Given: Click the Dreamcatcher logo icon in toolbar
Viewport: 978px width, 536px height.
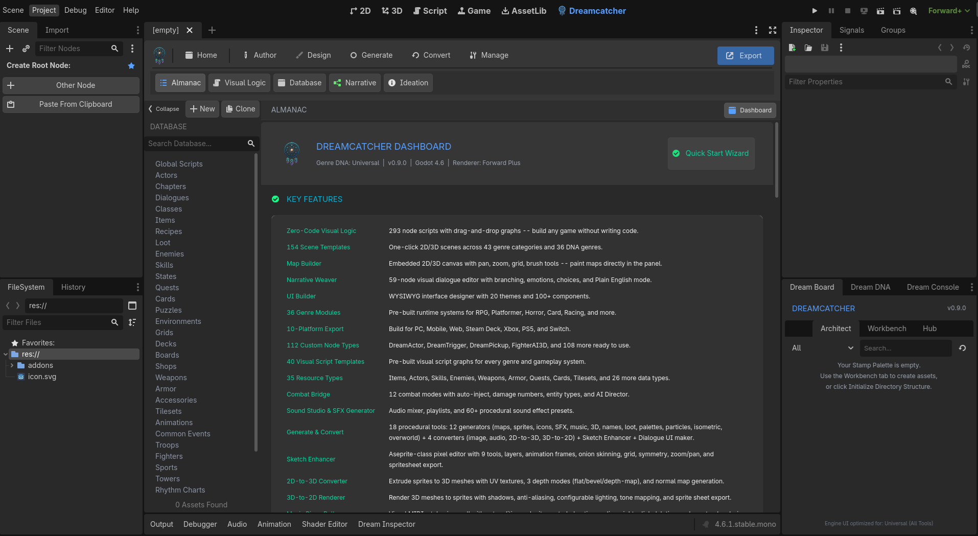Looking at the screenshot, I should click(x=159, y=55).
